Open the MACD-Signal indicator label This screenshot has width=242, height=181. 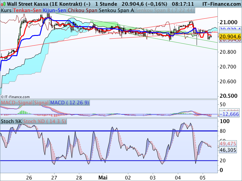17,103
